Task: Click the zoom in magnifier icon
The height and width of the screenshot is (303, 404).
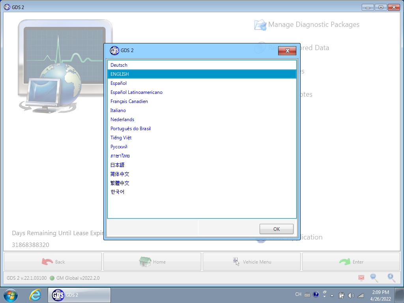Action: (x=391, y=278)
